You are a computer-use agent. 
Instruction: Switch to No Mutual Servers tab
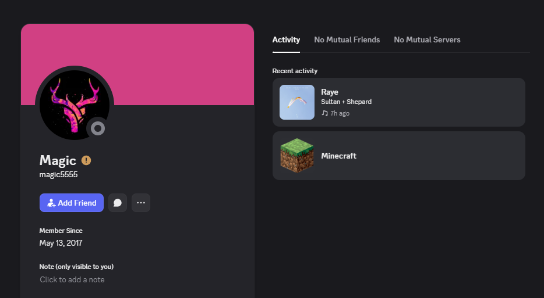427,40
